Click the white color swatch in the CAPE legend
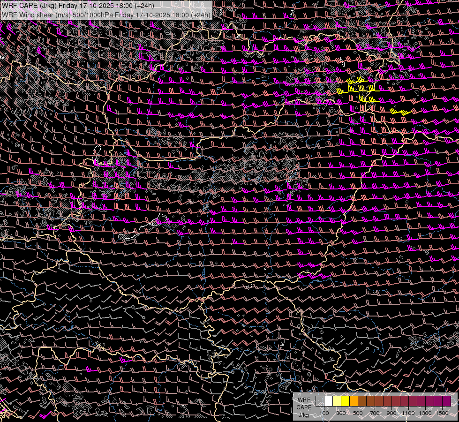 pos(329,401)
